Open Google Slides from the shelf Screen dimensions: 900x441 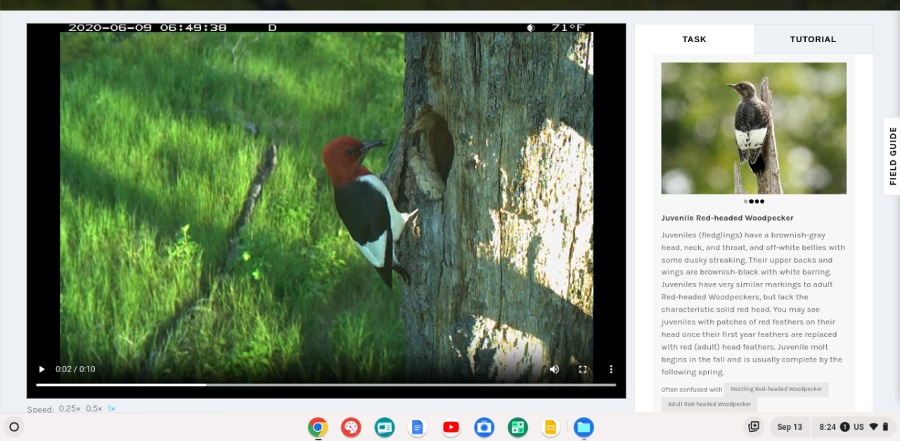pos(551,427)
